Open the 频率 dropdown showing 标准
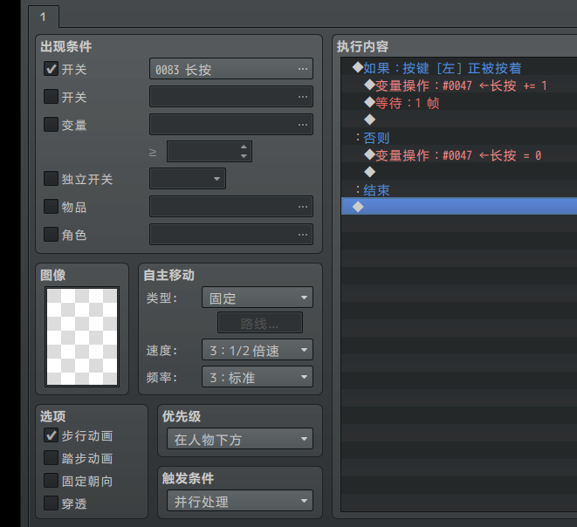 [x=258, y=377]
